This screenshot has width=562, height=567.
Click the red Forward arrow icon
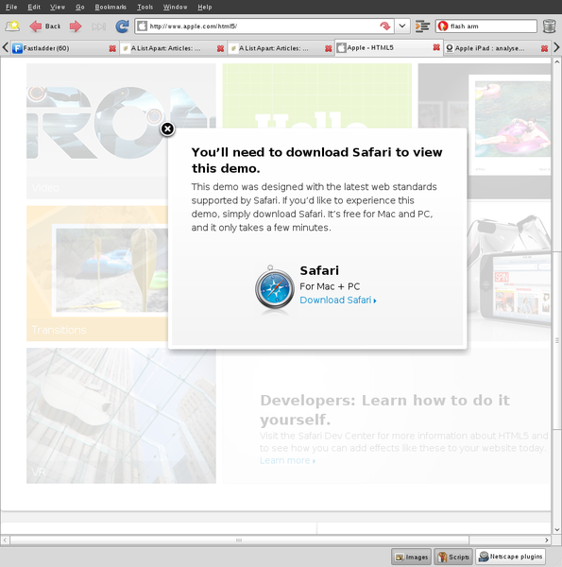click(76, 26)
